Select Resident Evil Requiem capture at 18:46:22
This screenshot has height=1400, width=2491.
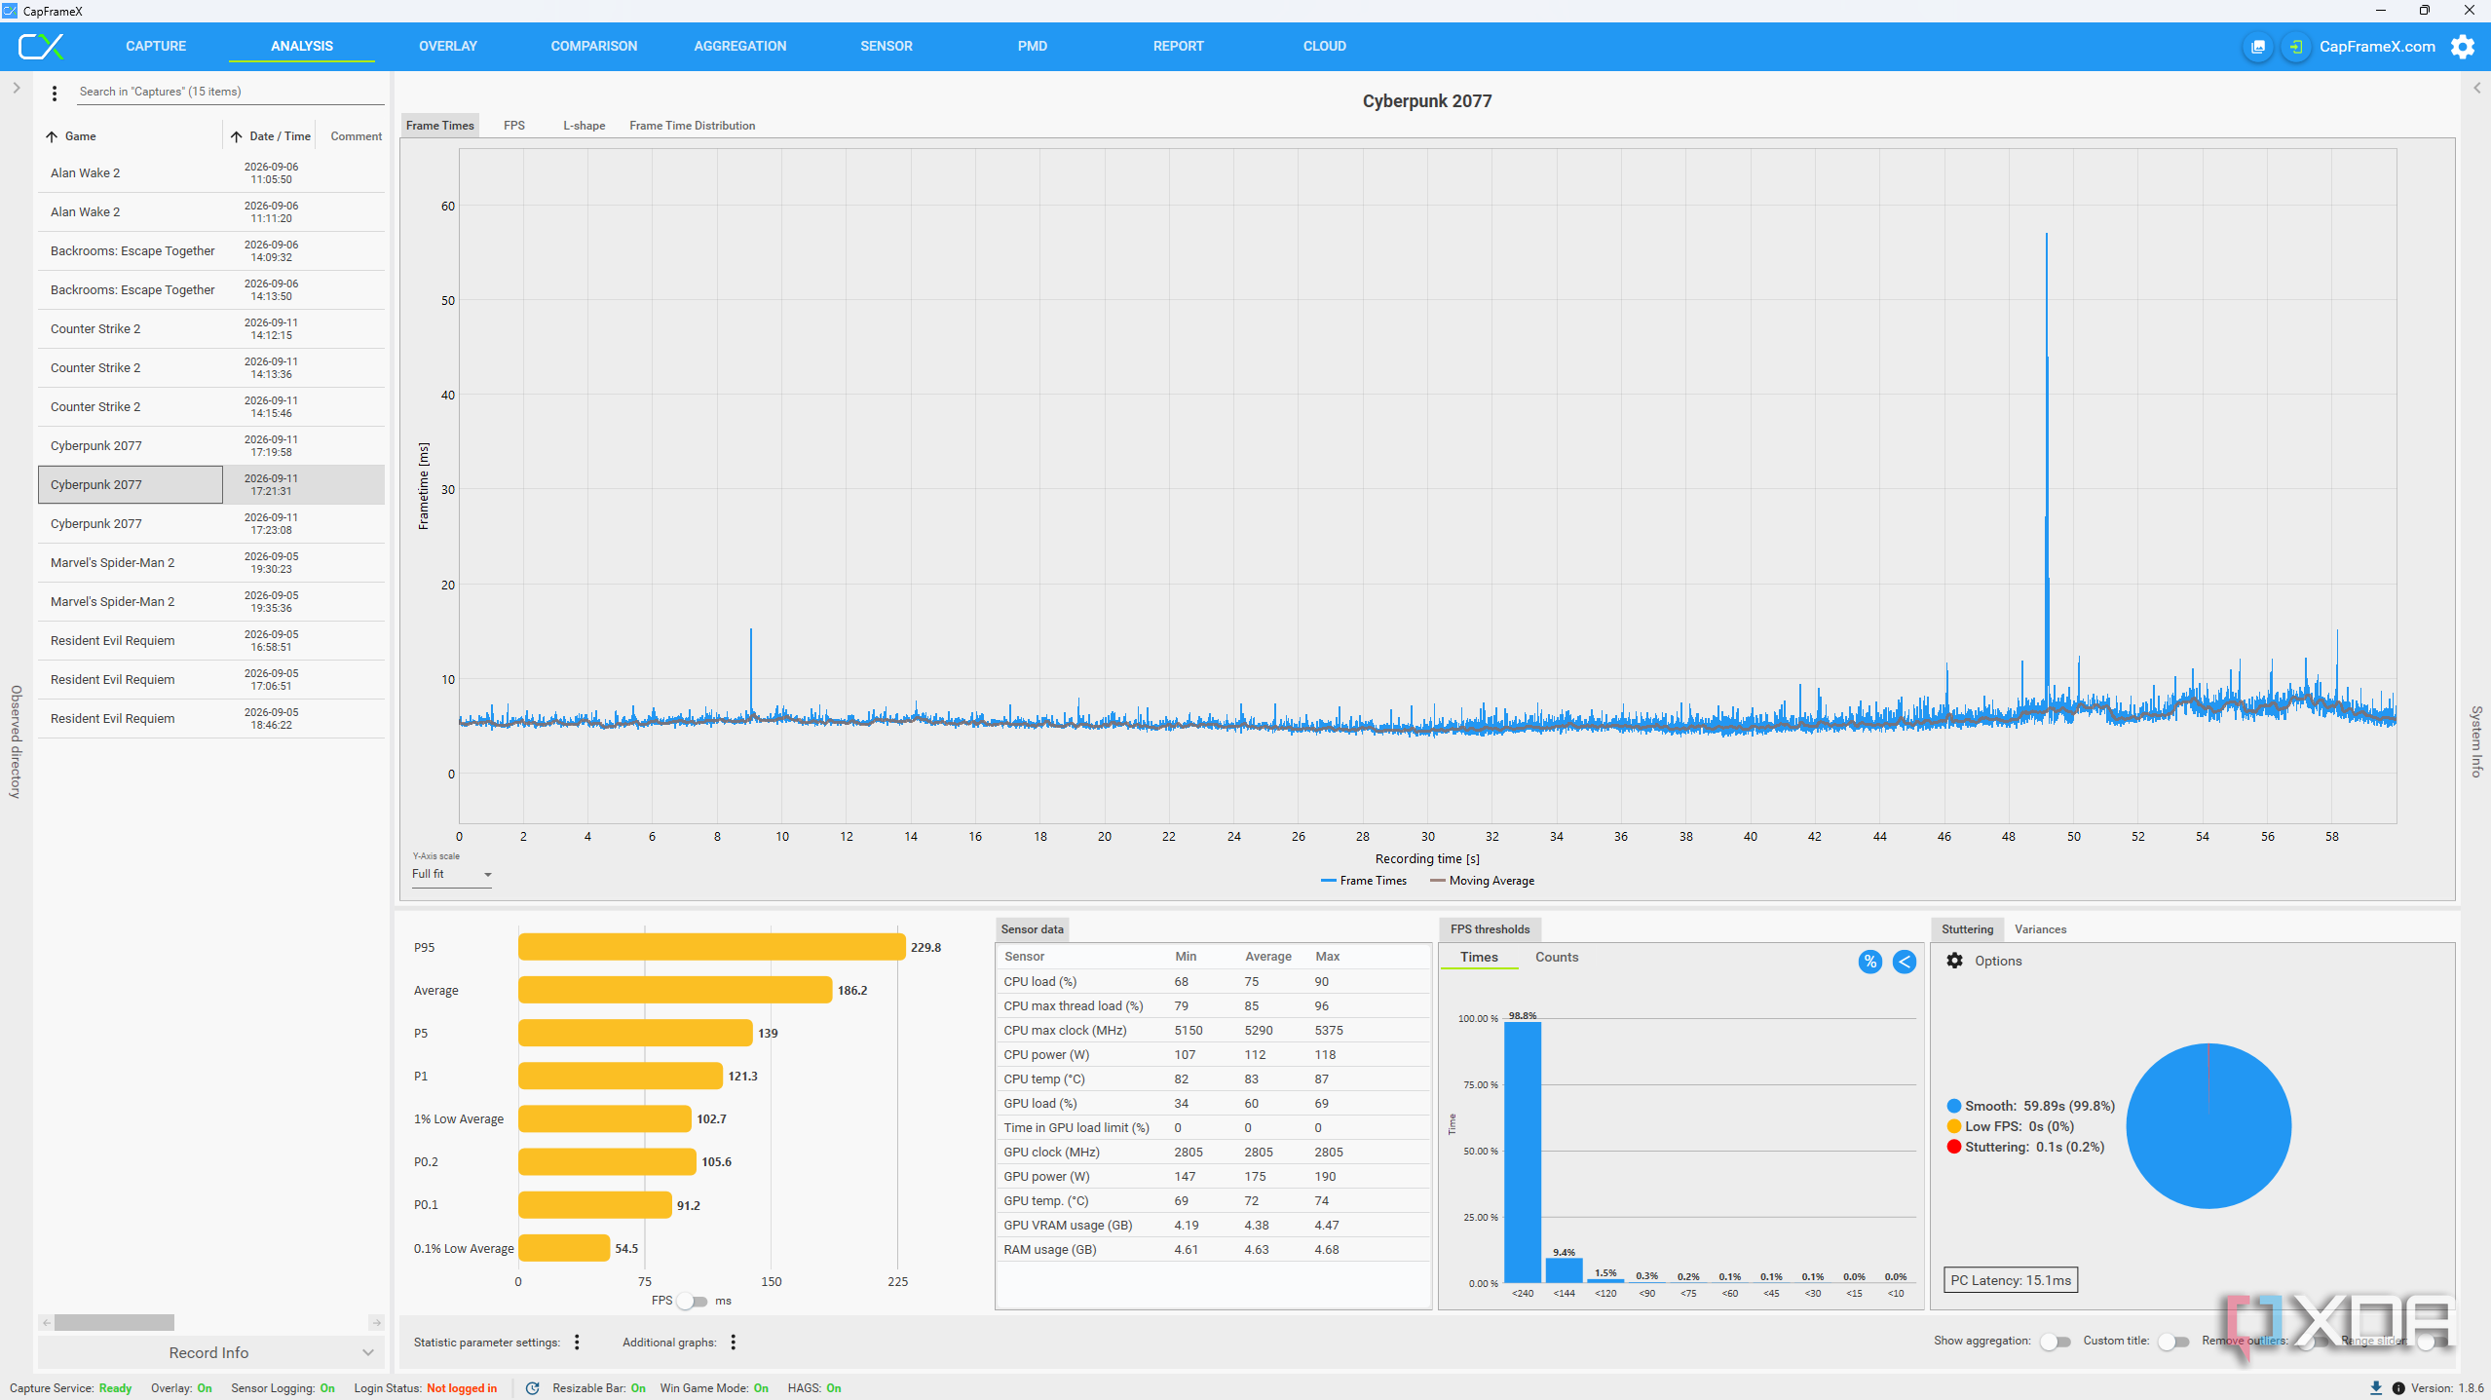211,719
